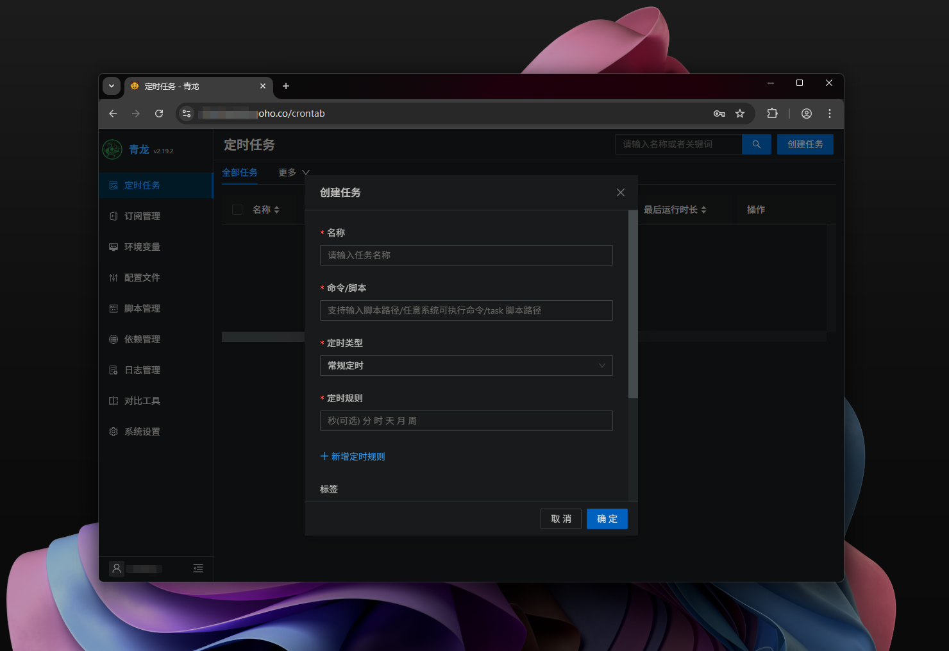Viewport: 949px width, 651px height.
Task: Open the Chrome three-dot menu
Action: point(830,114)
